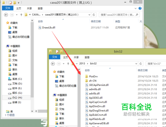This screenshot has width=166, height=127.
Task: Click Forward arrow in bin32 window
Action: click(x=59, y=64)
